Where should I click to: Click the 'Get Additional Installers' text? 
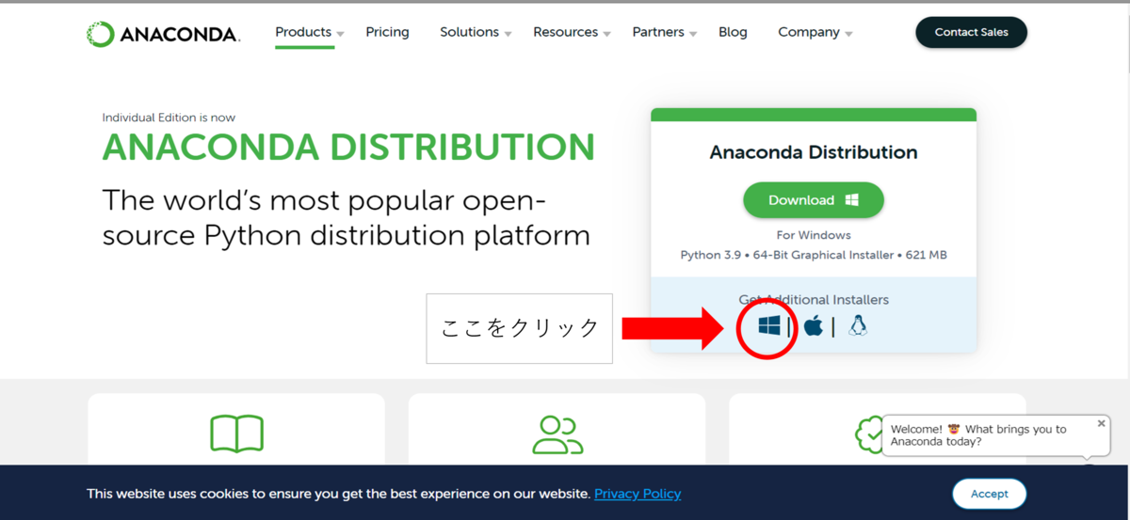click(814, 300)
